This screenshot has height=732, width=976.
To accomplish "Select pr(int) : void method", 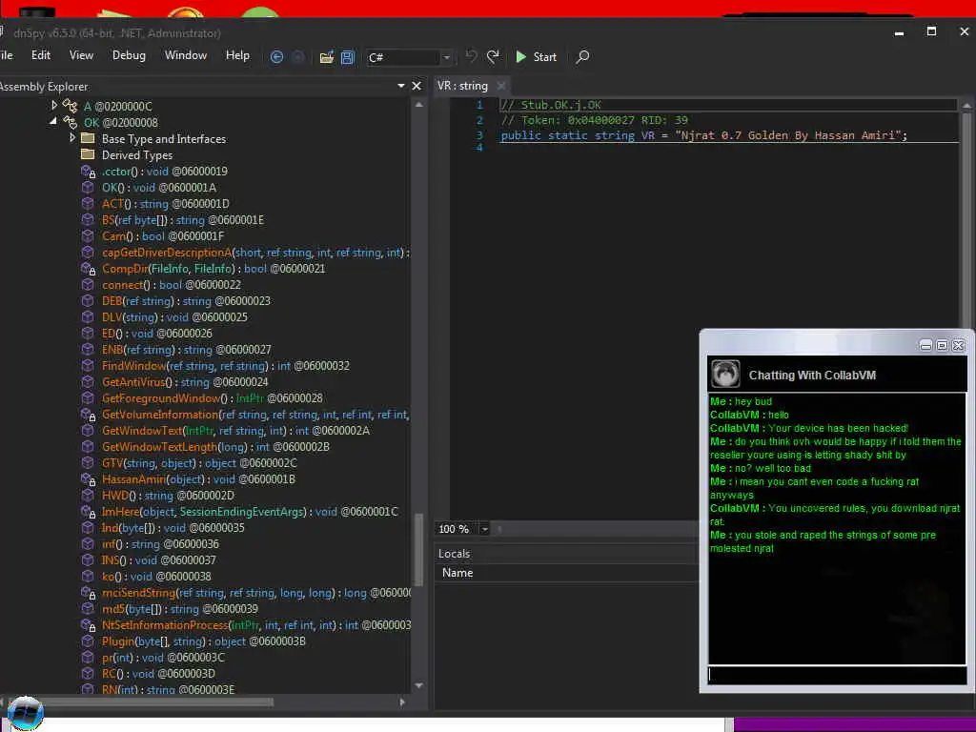I will click(x=163, y=658).
